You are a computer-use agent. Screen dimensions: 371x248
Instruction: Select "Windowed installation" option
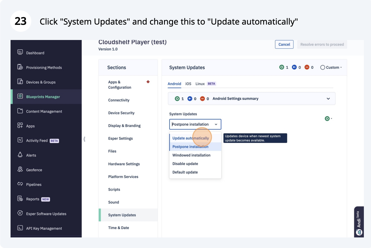195,155
